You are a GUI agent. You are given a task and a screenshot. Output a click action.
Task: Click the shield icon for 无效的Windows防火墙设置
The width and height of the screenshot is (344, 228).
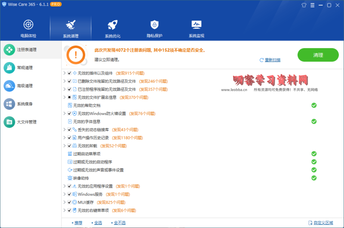(74, 114)
